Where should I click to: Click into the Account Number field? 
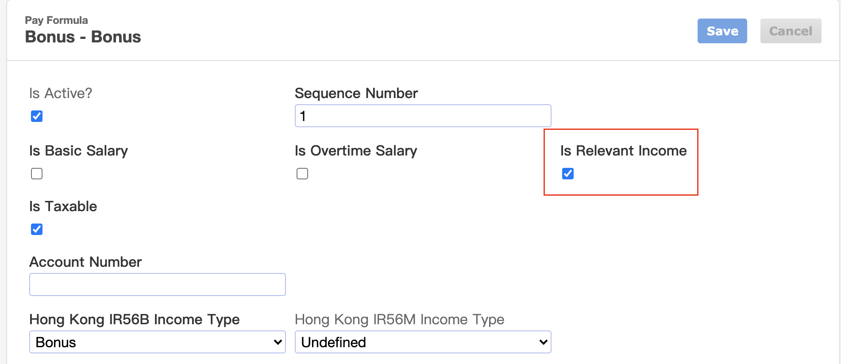[157, 284]
